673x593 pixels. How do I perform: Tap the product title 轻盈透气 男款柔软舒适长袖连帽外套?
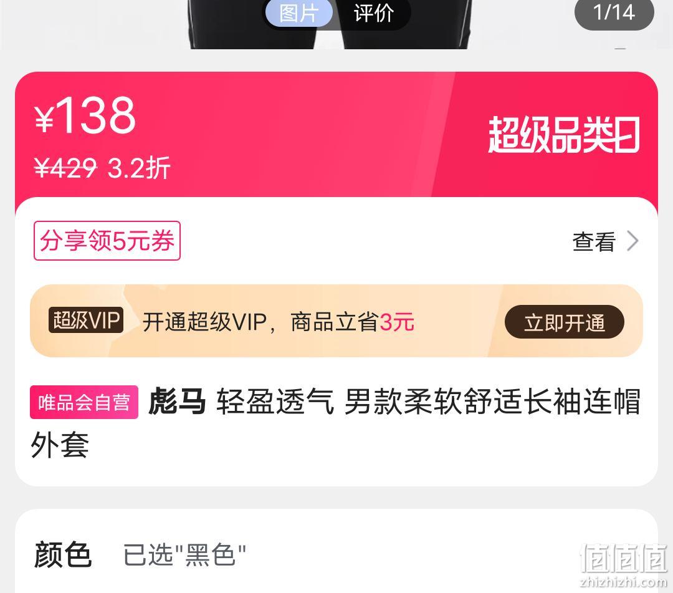click(336, 423)
